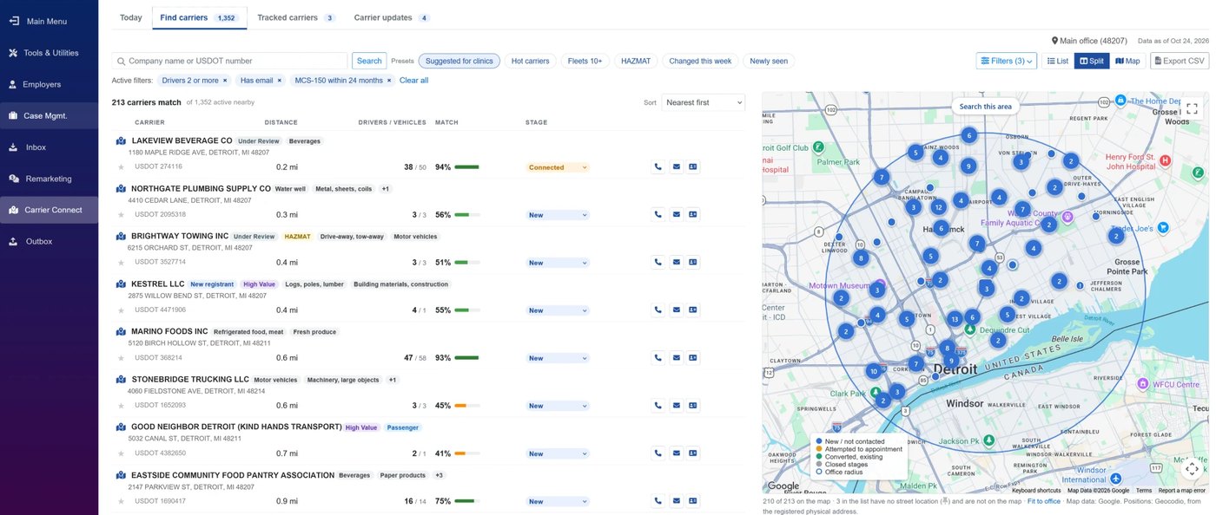The height and width of the screenshot is (515, 1216).
Task: Star Northgate Plumbing Supply Co
Action: (x=121, y=214)
